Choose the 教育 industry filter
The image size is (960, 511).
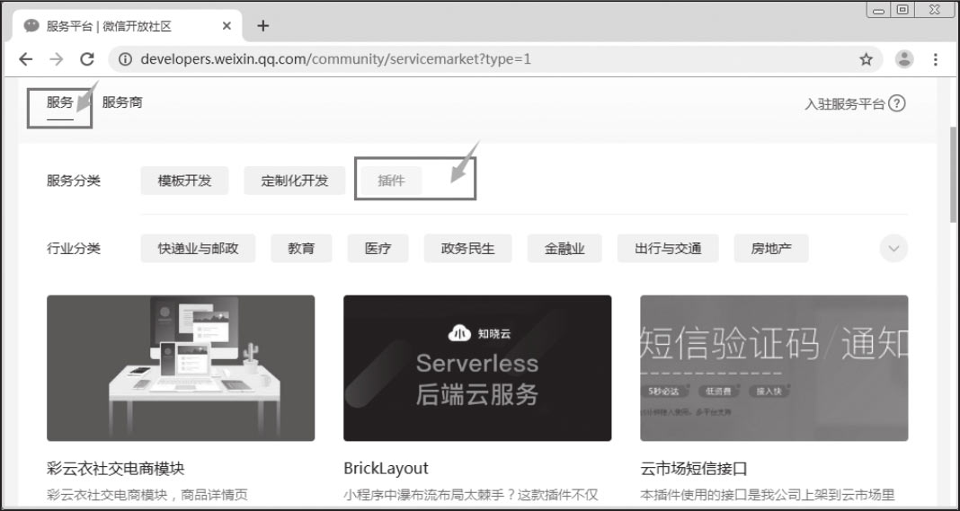click(x=301, y=249)
